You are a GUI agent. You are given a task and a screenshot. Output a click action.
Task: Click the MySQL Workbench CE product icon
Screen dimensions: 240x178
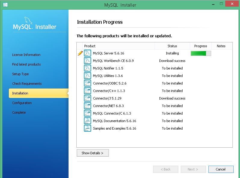pos(88,61)
